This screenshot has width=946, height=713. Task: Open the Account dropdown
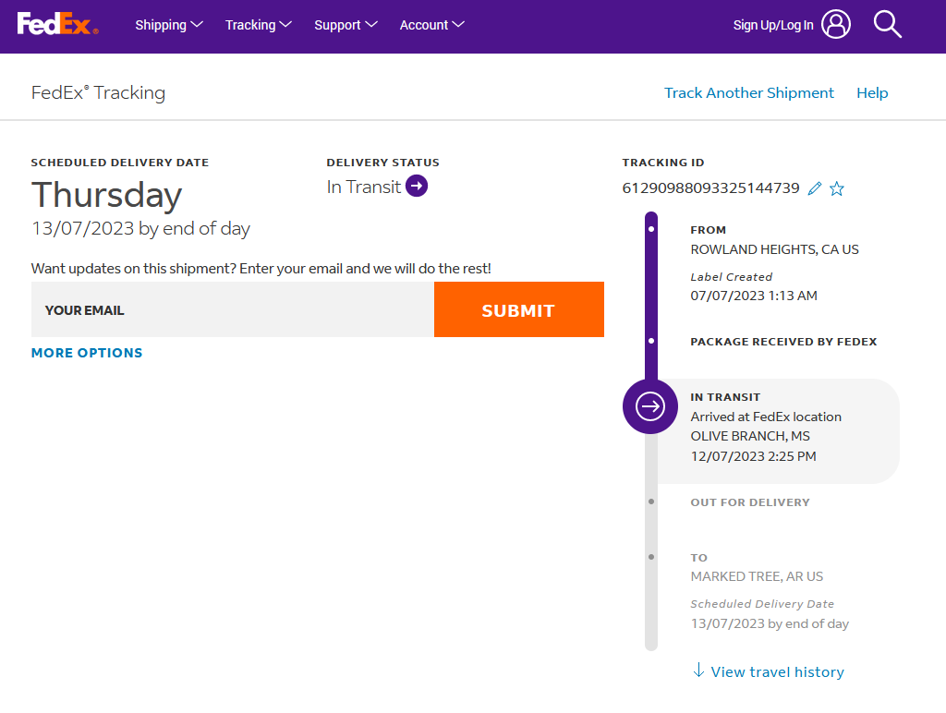click(x=431, y=25)
